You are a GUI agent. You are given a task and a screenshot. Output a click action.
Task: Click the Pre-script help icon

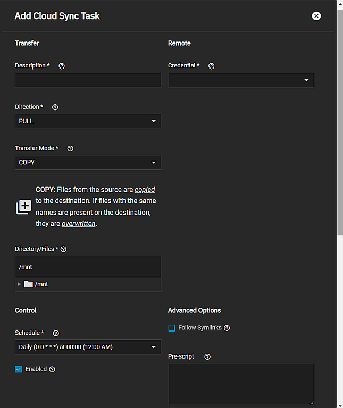[x=207, y=357]
